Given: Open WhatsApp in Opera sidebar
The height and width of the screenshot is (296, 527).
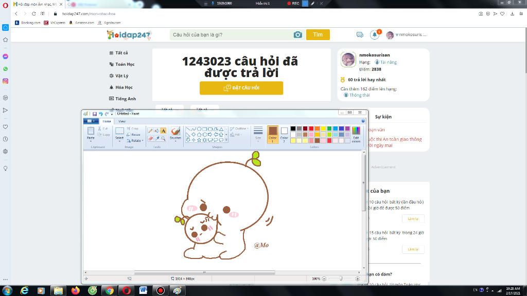Looking at the screenshot, I should 5,69.
